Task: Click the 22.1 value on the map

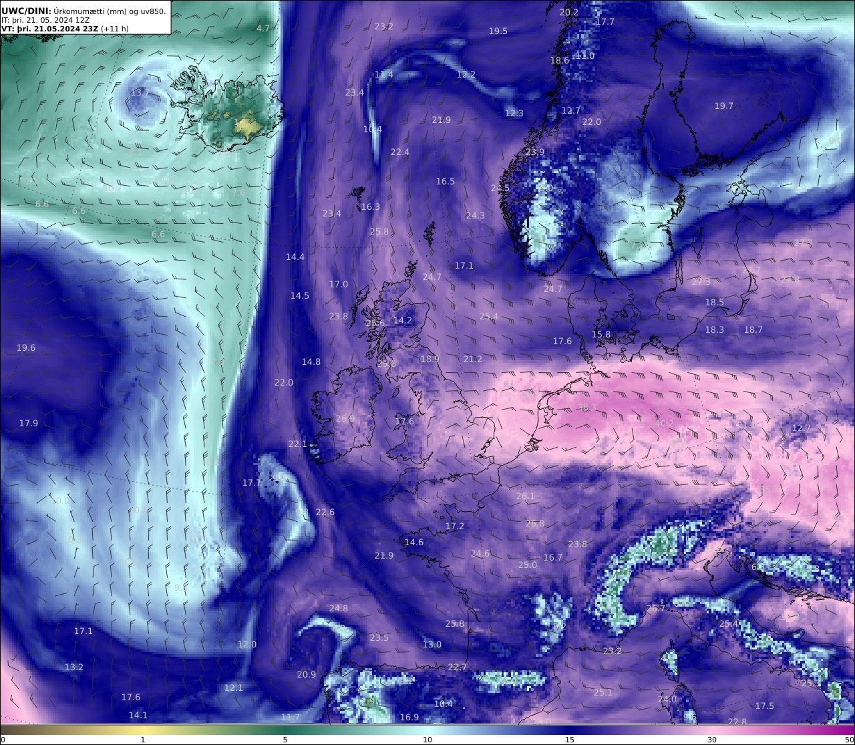Action: click(298, 444)
